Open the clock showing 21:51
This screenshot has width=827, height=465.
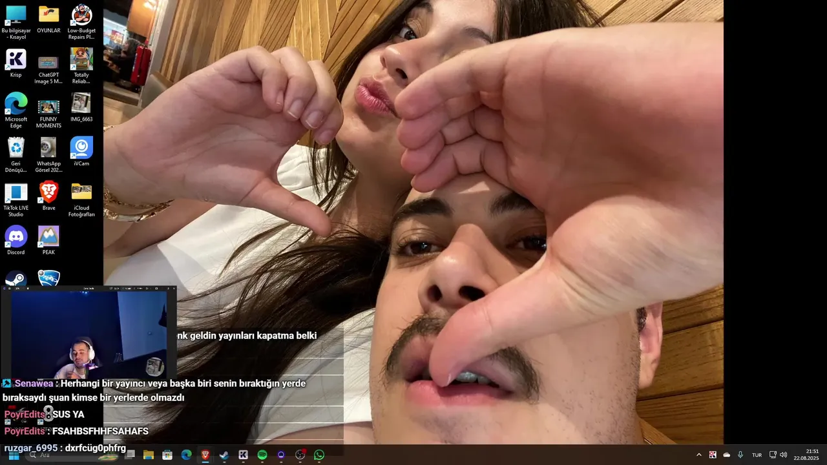coord(807,455)
